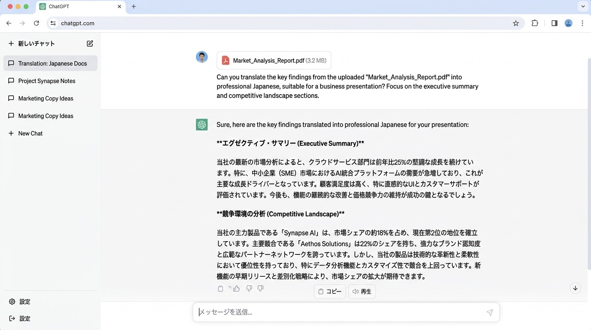
Task: Click the user avatar beside the prompt
Action: [202, 57]
